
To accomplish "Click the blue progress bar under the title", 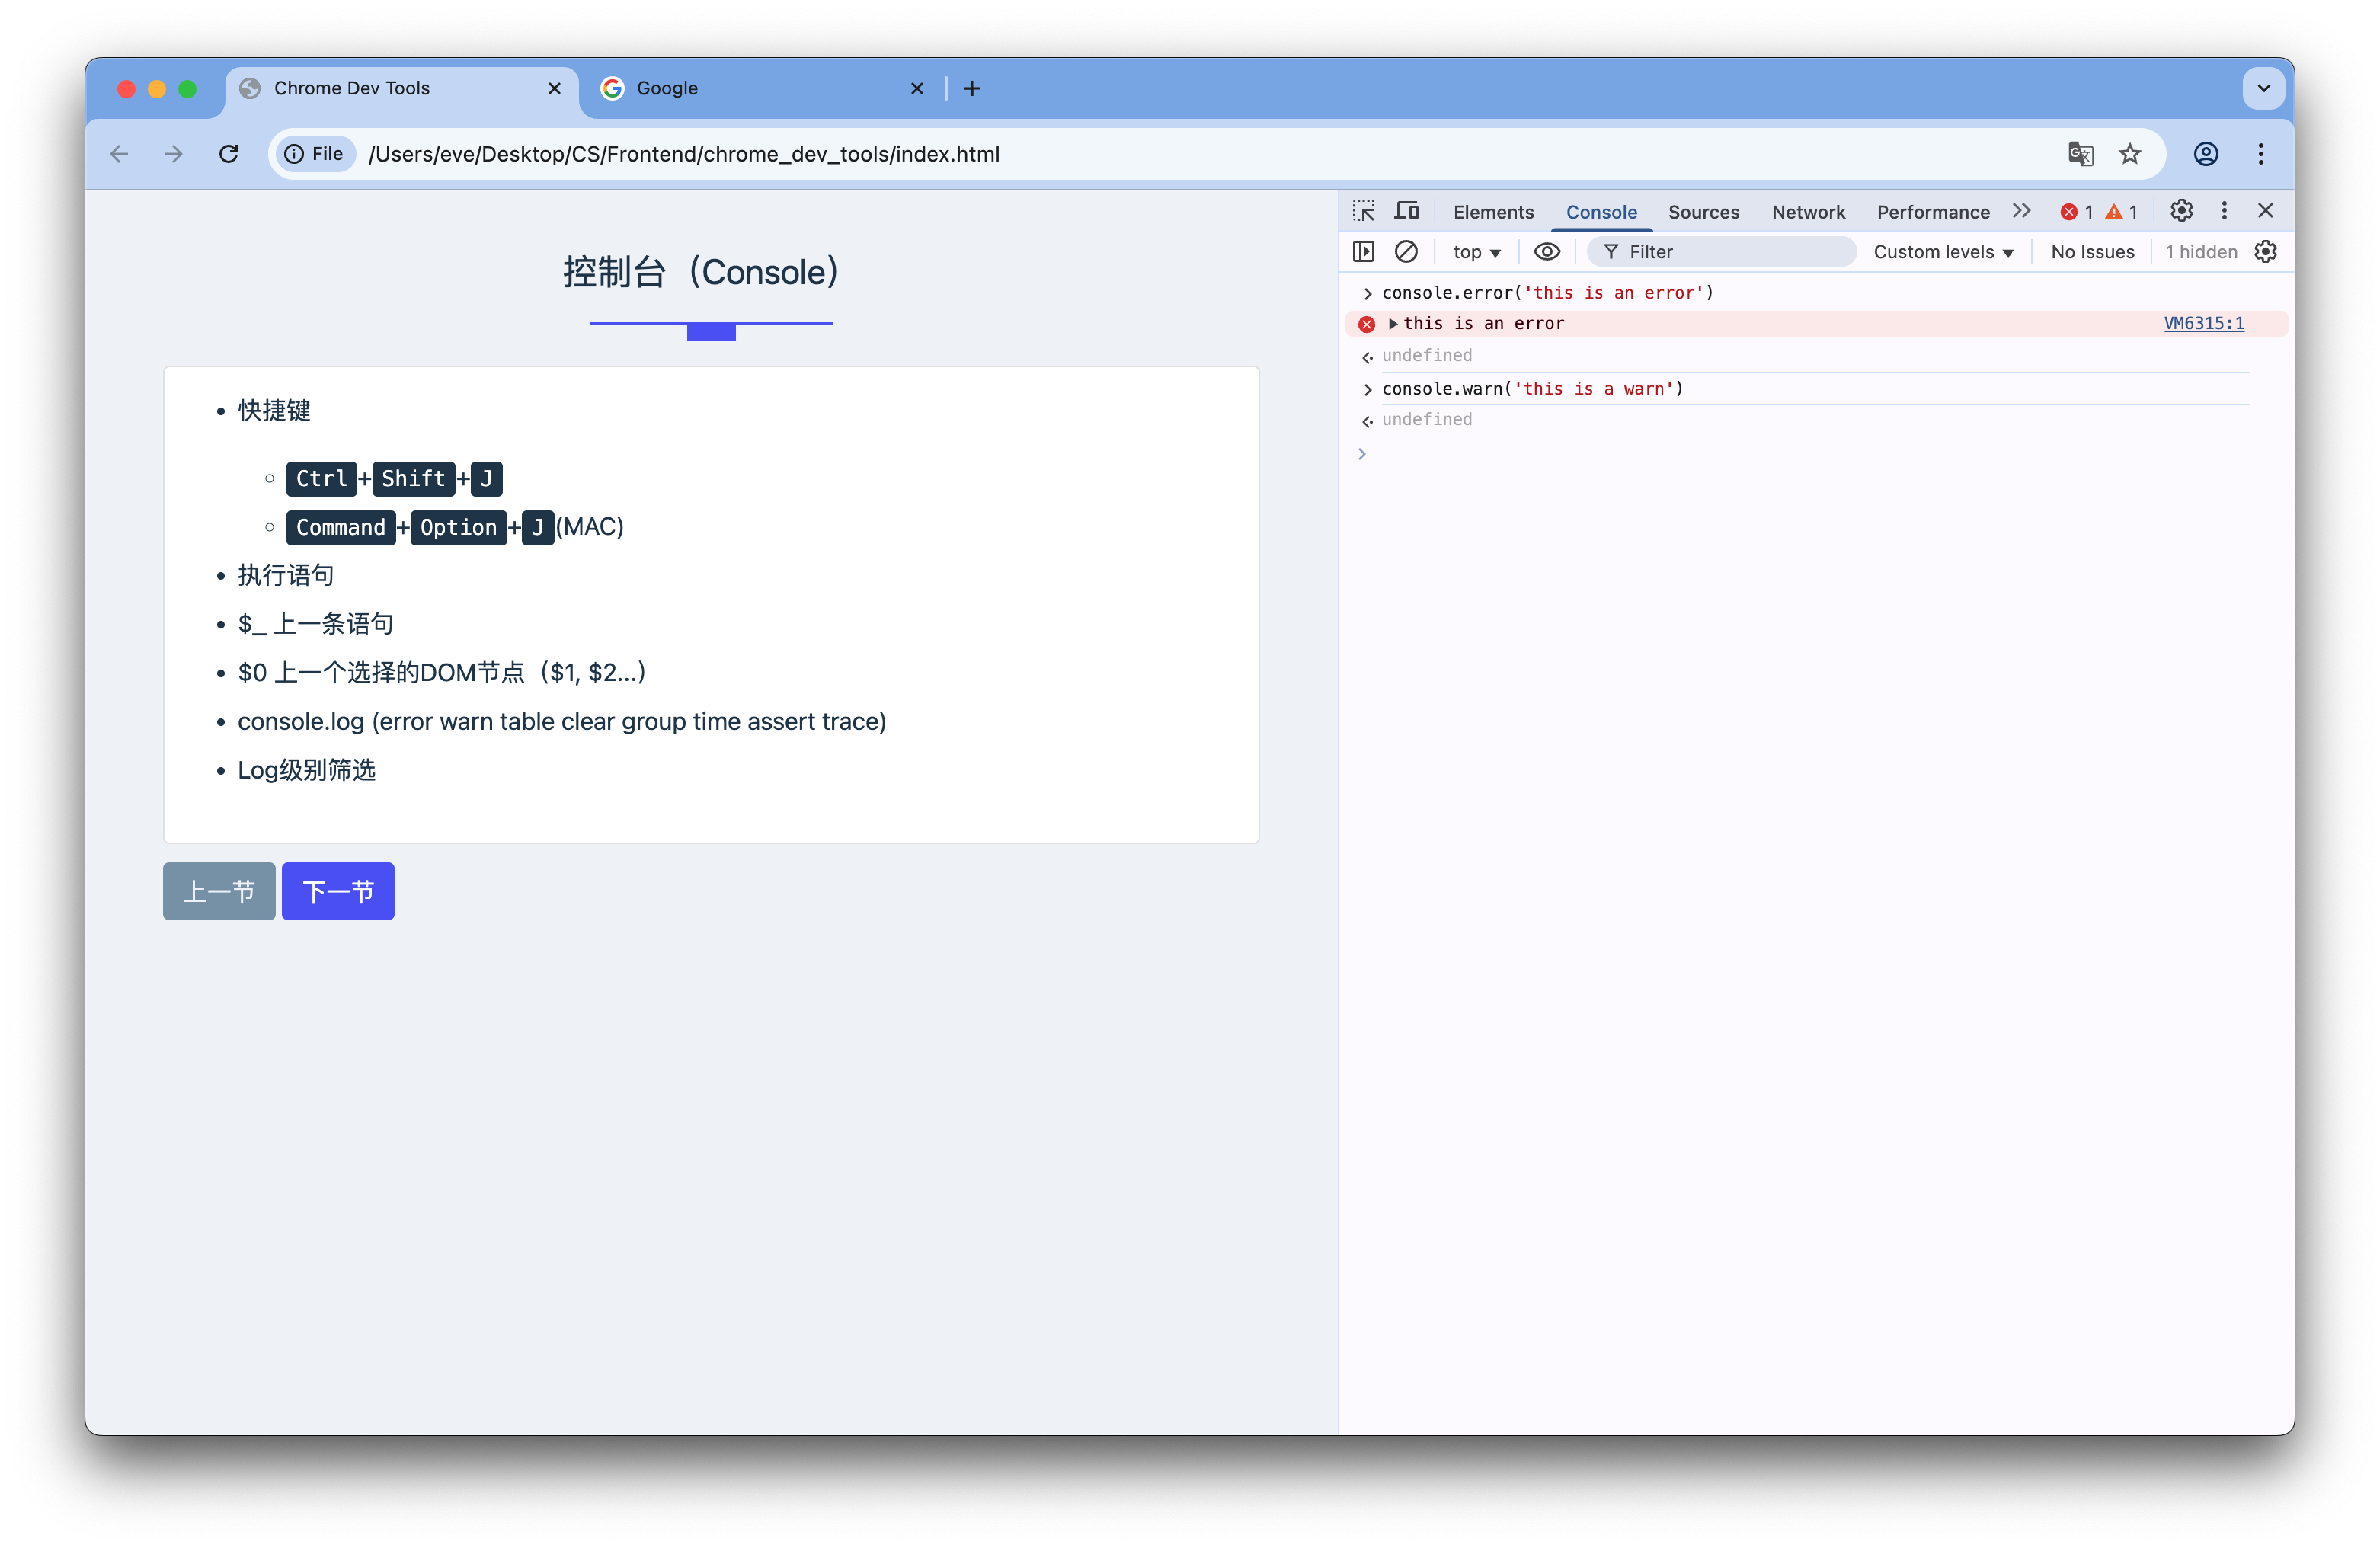I will pos(710,331).
